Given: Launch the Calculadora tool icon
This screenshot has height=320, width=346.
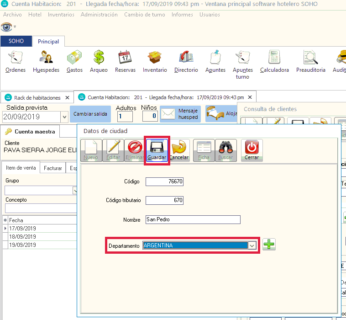Looking at the screenshot, I should coord(274,58).
